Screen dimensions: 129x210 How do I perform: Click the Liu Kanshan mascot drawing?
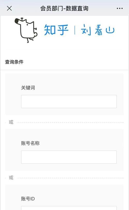tap(26, 30)
